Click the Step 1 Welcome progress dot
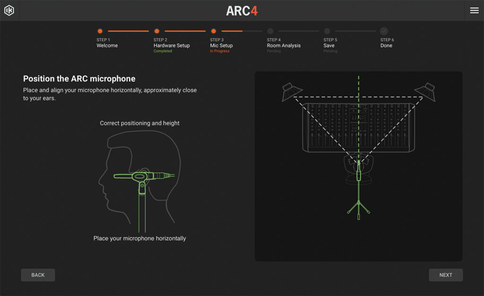The width and height of the screenshot is (484, 296). pos(100,31)
